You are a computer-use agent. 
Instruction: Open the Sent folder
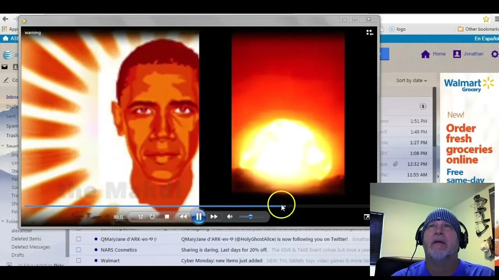[11, 116]
